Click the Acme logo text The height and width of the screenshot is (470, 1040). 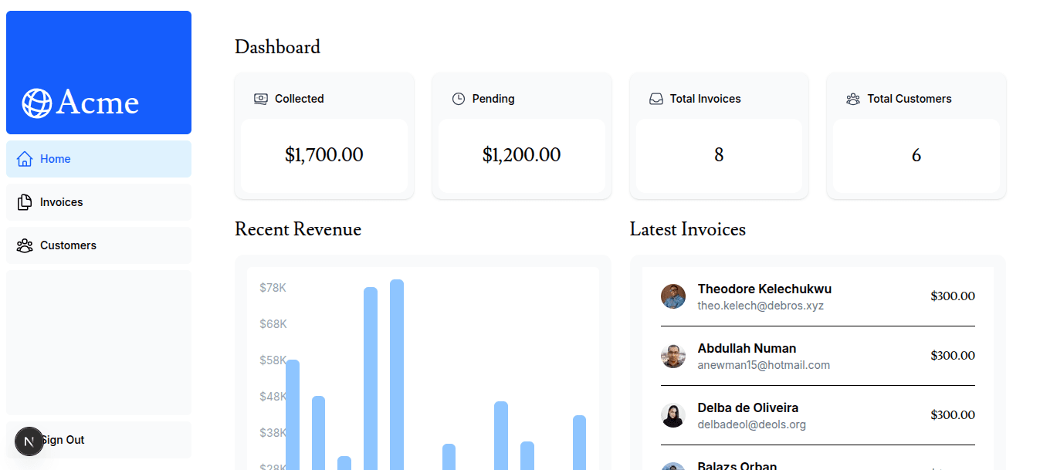coord(97,103)
